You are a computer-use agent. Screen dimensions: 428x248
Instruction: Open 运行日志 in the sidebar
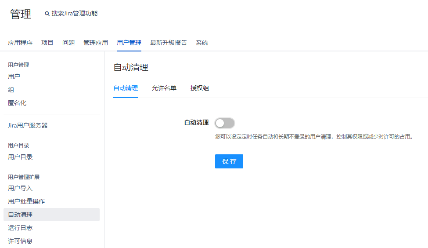pyautogui.click(x=20, y=228)
